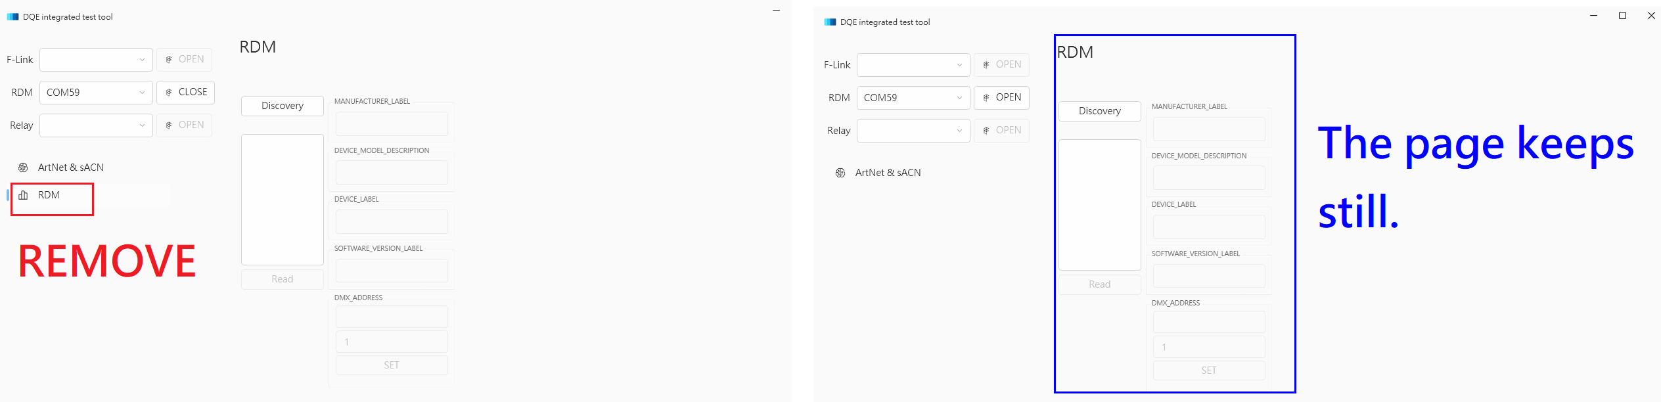1661x402 pixels.
Task: Select the ArtNet & sACN globe icon
Action: coord(22,167)
